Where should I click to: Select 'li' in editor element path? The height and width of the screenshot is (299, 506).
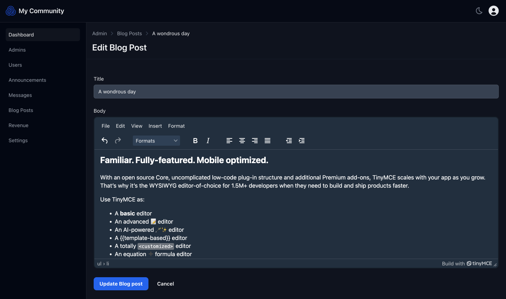tap(108, 263)
